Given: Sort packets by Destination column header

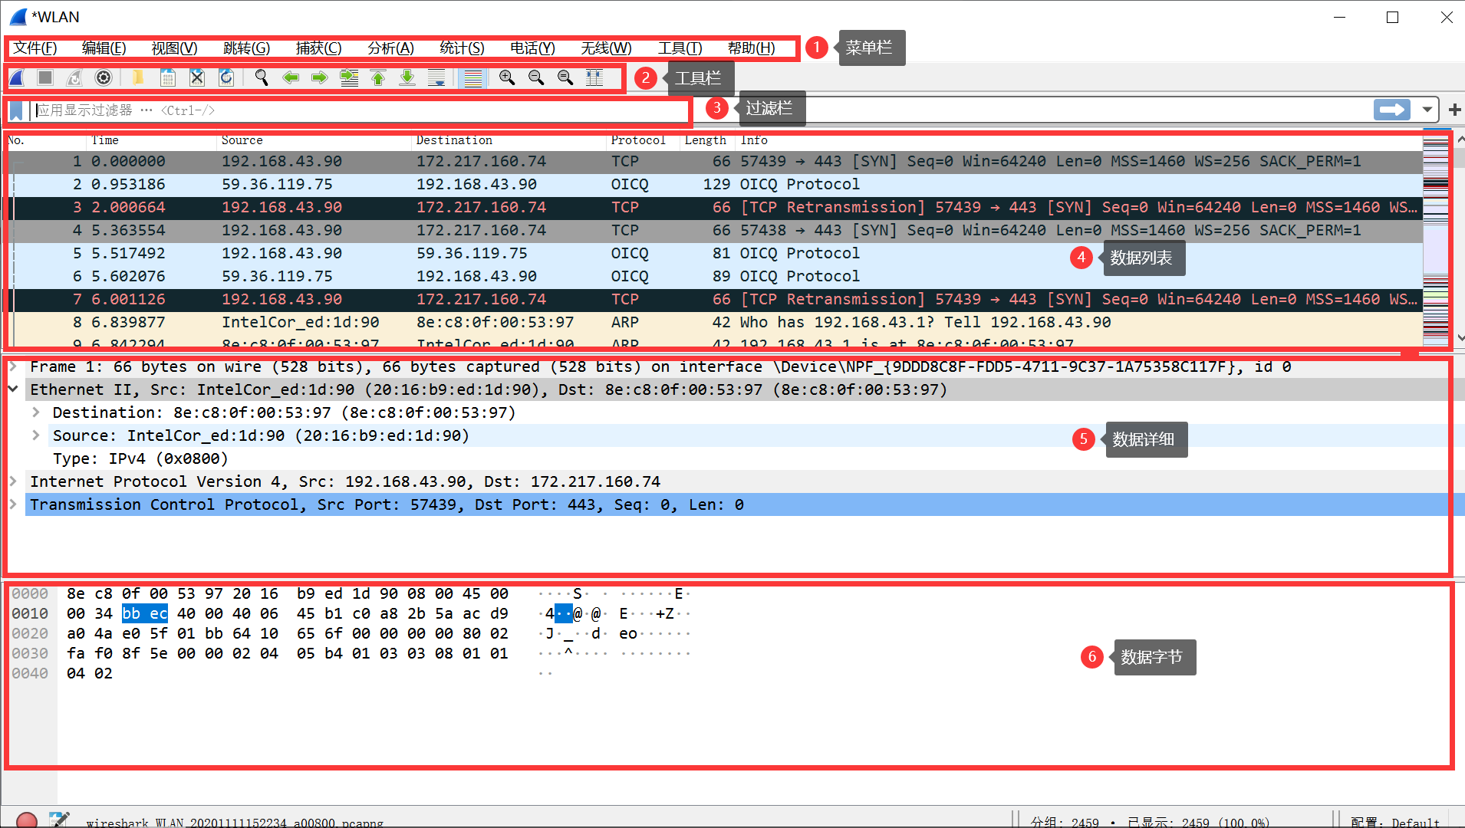Looking at the screenshot, I should tap(509, 140).
